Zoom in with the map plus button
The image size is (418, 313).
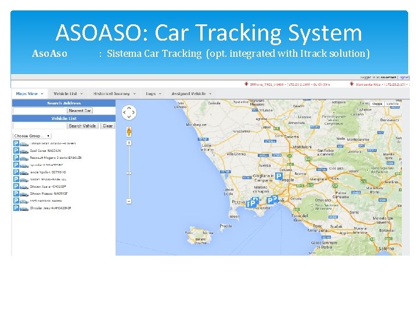click(x=129, y=143)
